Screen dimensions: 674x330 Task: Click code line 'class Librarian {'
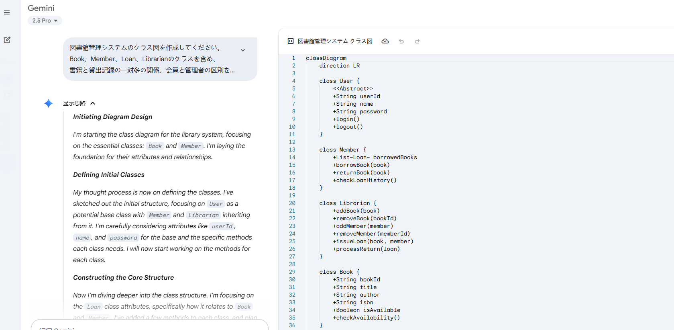tap(348, 203)
